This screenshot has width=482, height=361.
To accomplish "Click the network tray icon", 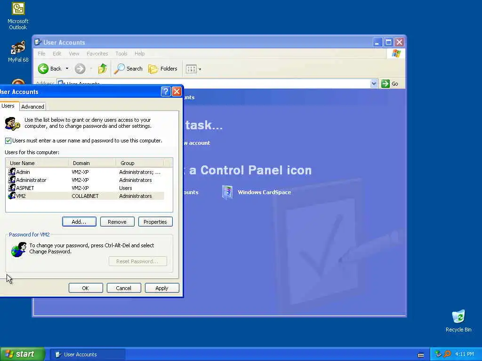I will (438, 354).
